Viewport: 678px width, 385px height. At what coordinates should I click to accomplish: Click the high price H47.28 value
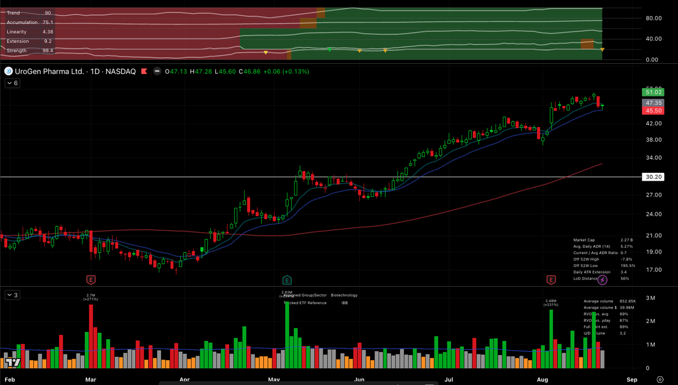click(x=202, y=72)
